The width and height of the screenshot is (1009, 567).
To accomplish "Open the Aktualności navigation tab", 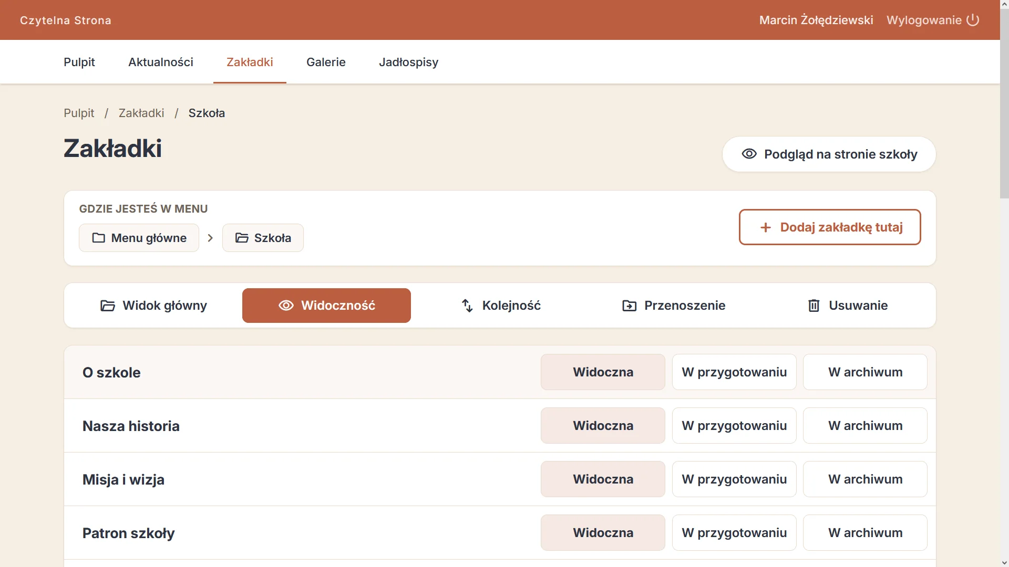I will tap(161, 62).
